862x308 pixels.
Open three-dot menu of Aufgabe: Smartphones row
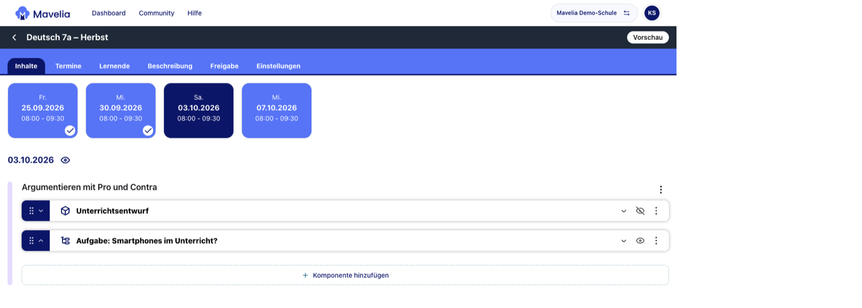tap(656, 241)
